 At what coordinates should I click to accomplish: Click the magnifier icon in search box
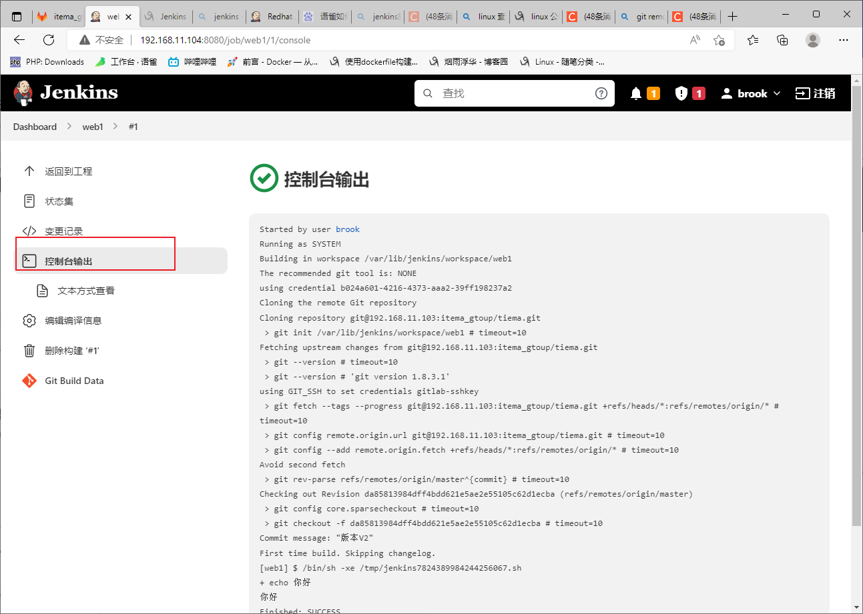point(428,93)
